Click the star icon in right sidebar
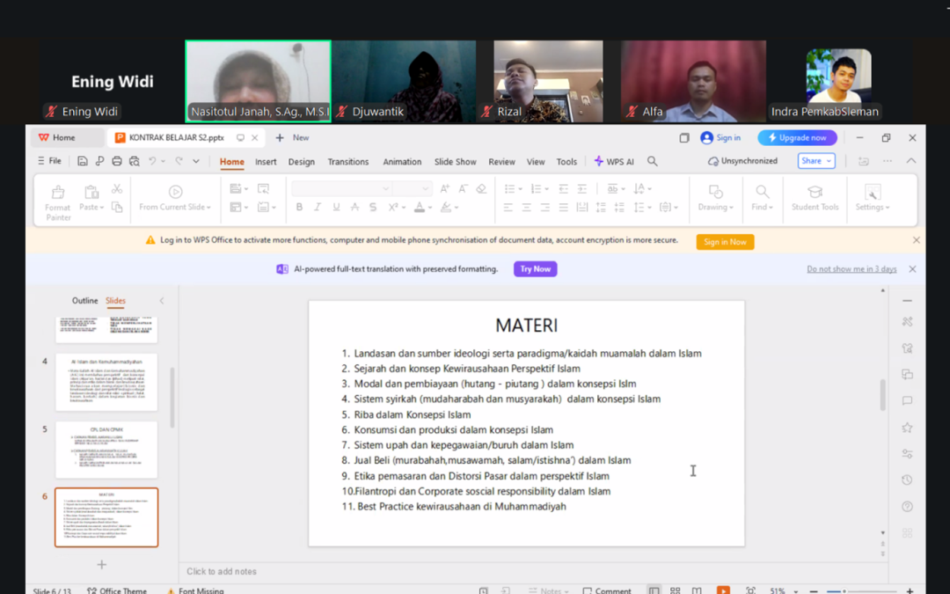The width and height of the screenshot is (950, 594). click(907, 428)
